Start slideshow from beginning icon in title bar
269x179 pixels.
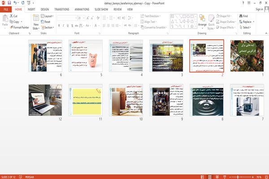coord(29,3)
